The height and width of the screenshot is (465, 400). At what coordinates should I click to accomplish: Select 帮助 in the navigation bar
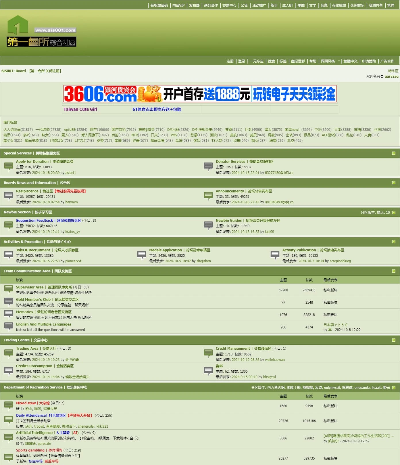313,61
